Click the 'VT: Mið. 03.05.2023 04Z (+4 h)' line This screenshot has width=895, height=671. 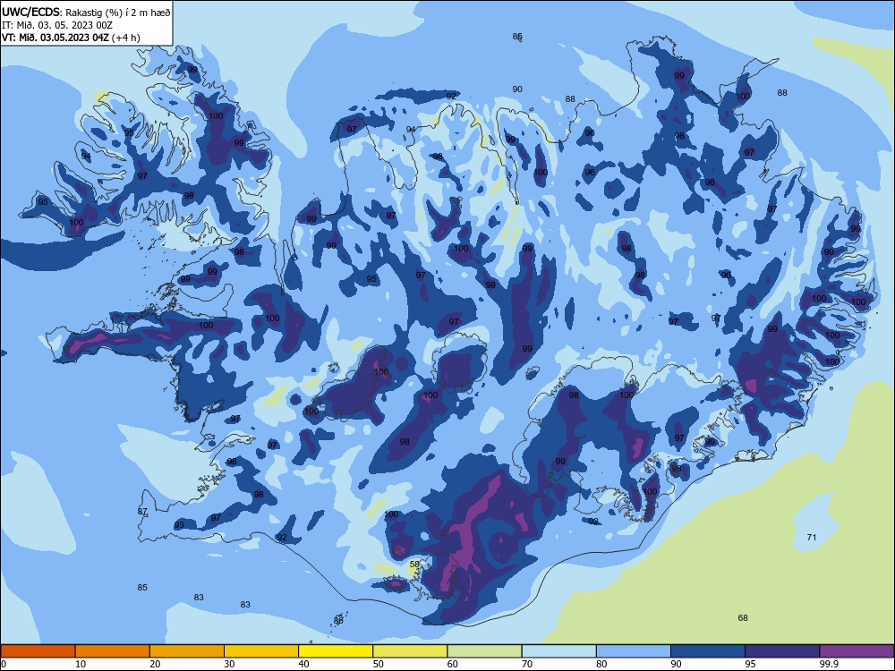pos(71,38)
